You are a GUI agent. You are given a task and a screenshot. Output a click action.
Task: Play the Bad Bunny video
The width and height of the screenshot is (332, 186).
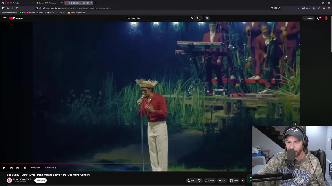(x=4, y=168)
